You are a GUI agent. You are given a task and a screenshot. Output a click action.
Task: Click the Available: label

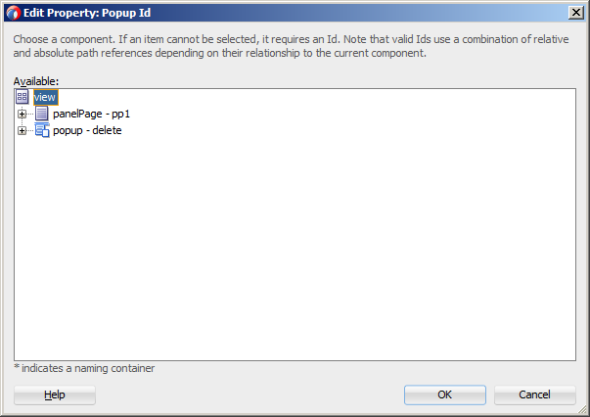(36, 81)
